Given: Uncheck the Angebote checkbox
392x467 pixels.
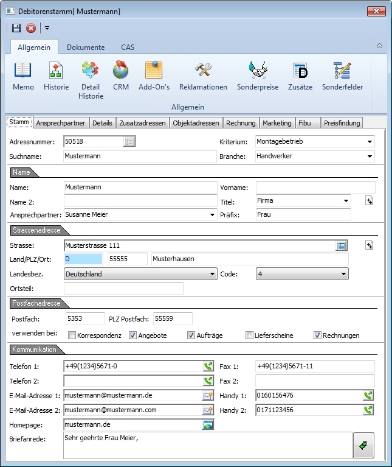Looking at the screenshot, I should [132, 335].
